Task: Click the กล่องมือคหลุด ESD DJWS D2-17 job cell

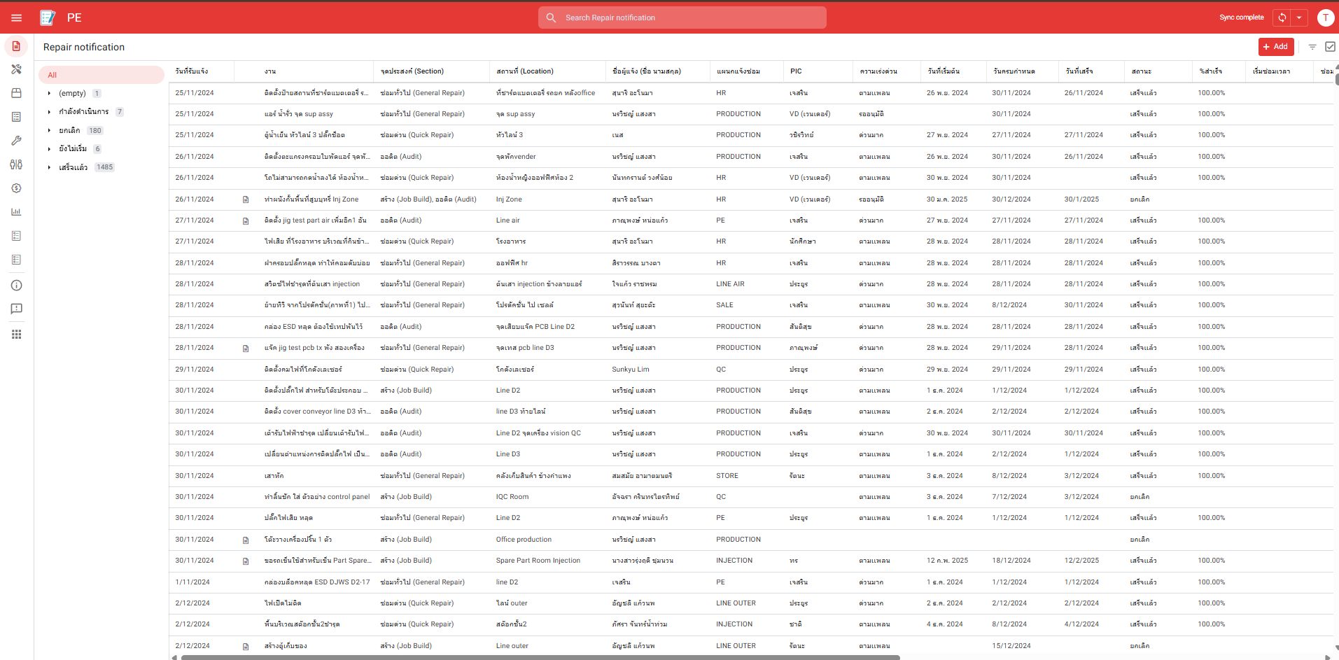Action: click(x=317, y=582)
